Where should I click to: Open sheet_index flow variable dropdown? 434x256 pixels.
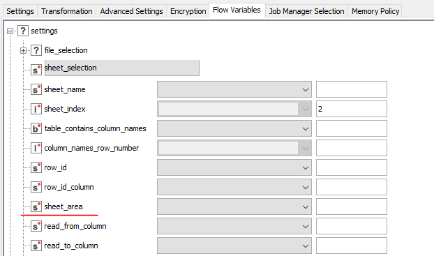[x=234, y=109]
